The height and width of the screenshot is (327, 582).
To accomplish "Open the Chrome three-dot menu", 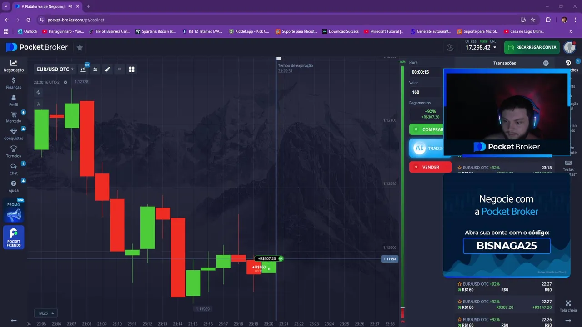I will click(x=576, y=20).
